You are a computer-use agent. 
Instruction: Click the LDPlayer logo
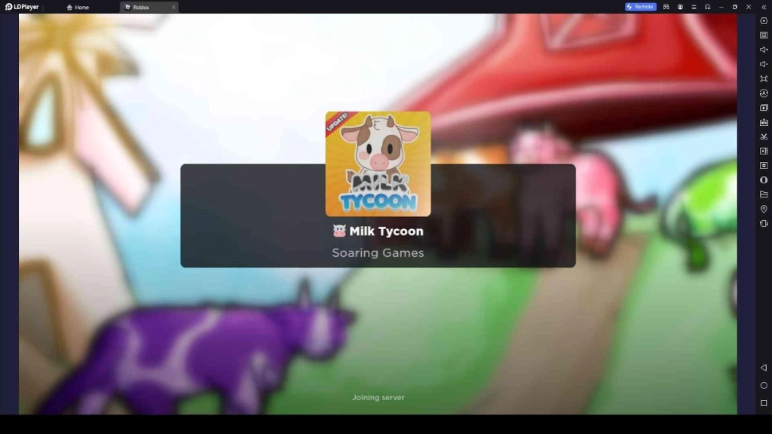(x=22, y=7)
